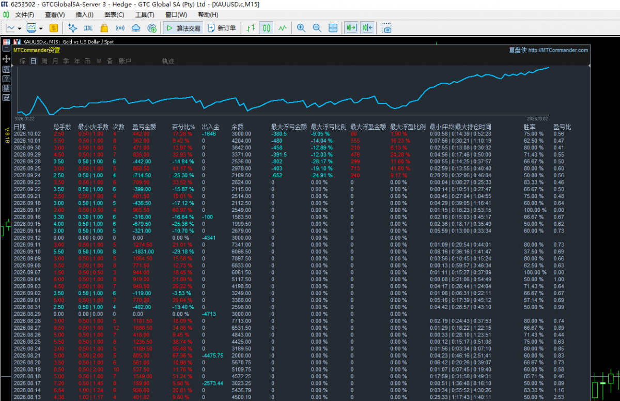The image size is (620, 401).
Task: Select the 轨迹 track tab
Action: [x=168, y=61]
